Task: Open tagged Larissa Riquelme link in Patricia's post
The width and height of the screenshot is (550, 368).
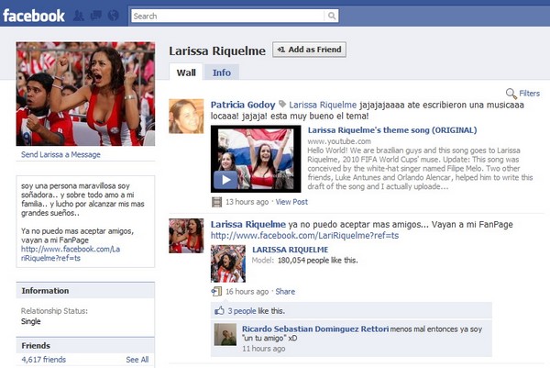Action: (x=323, y=105)
